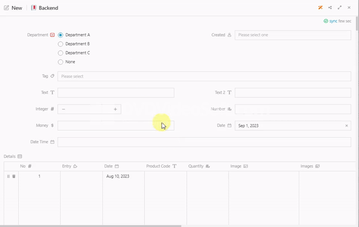Focus the Money input field

(116, 125)
